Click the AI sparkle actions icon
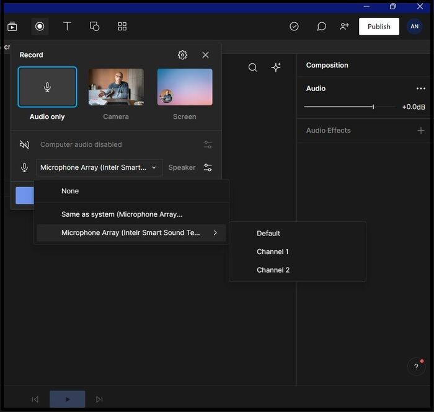Viewport: 434px width, 412px height. coord(276,68)
